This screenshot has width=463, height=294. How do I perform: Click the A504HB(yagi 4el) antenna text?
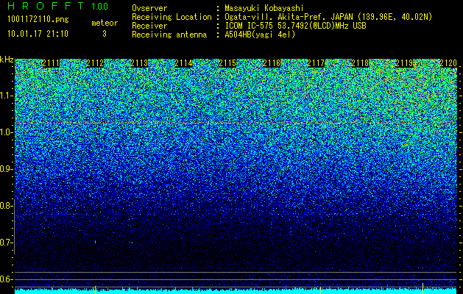pos(260,35)
